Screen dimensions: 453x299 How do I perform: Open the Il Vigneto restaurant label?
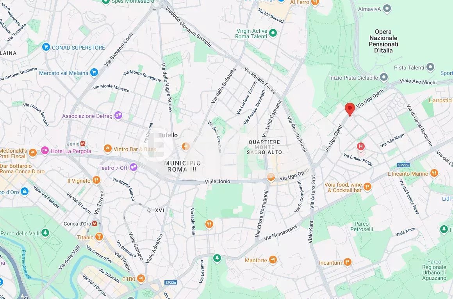pyautogui.click(x=79, y=181)
